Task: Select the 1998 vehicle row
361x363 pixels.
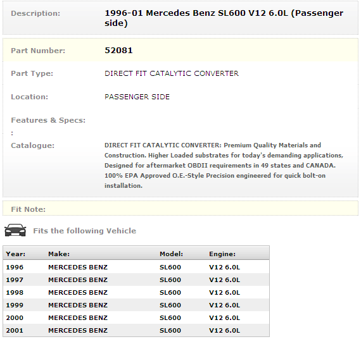Action: [136, 292]
